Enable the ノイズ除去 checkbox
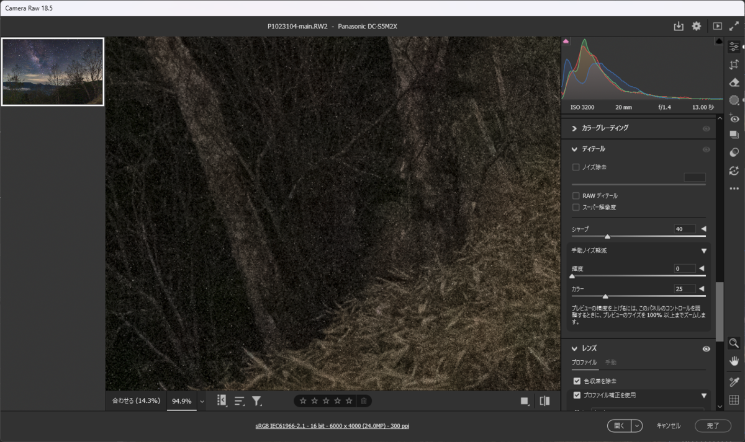The width and height of the screenshot is (745, 442). point(576,167)
